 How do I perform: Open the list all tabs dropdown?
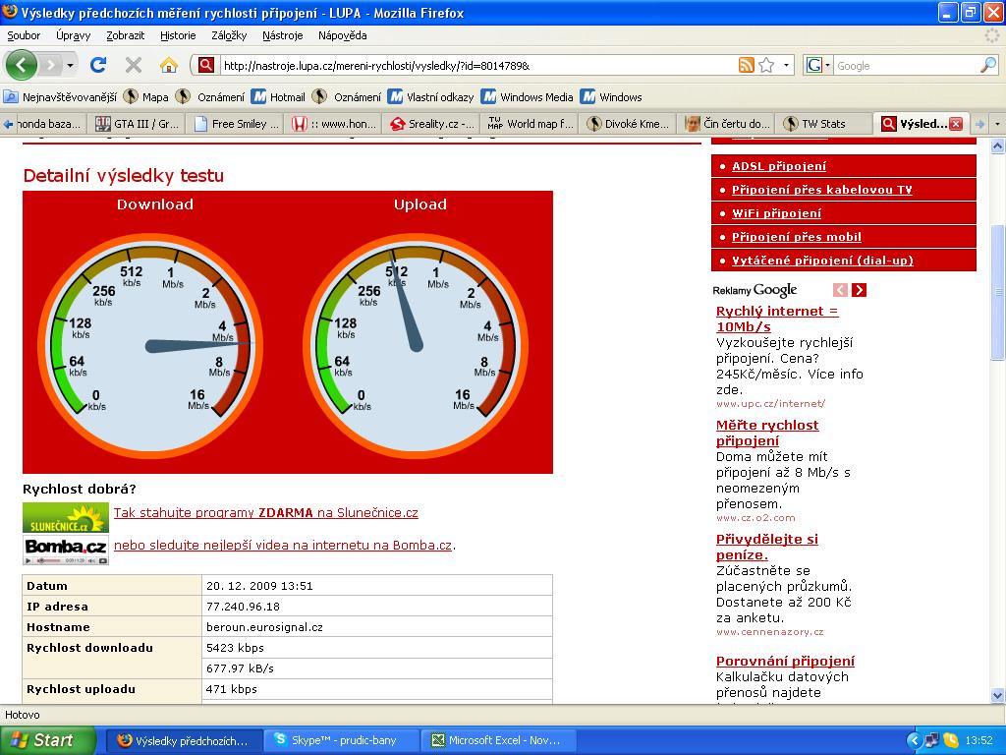click(997, 124)
